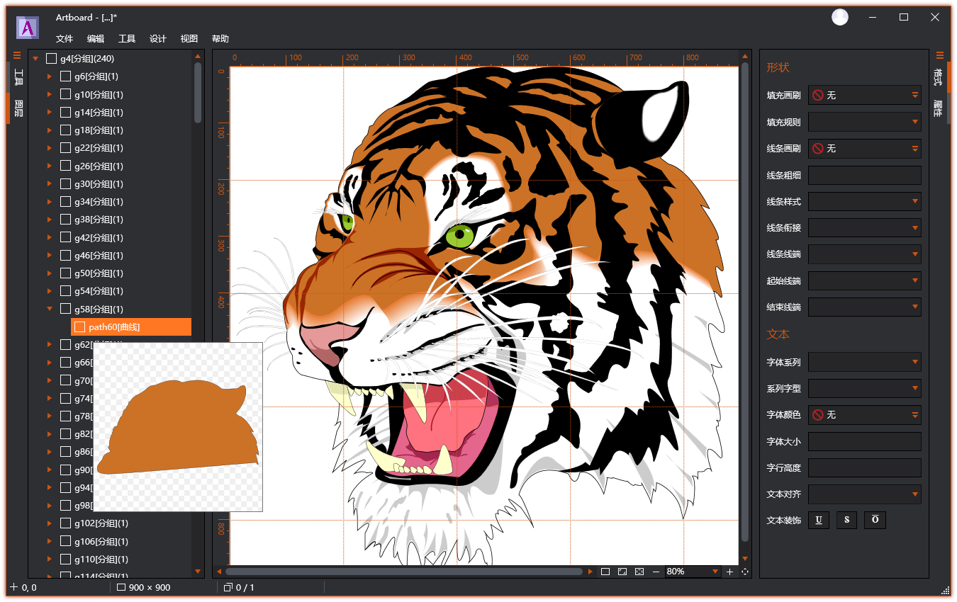Screen dimensions: 957x602
Task: Open the 视图 menu
Action: (x=189, y=39)
